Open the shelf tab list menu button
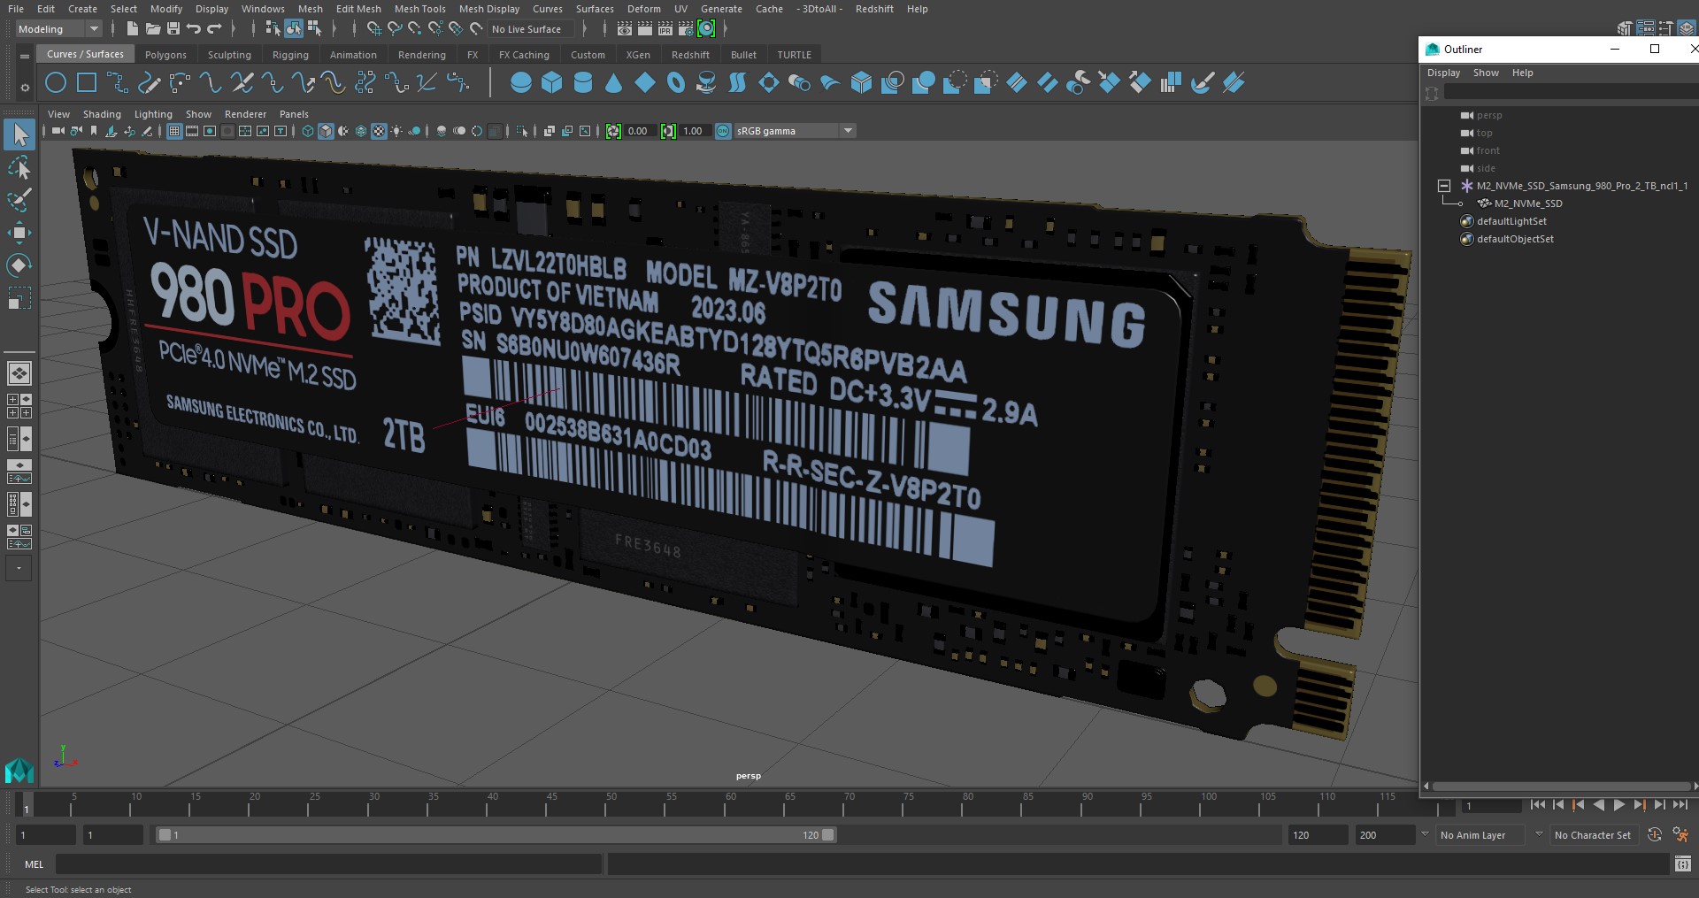The width and height of the screenshot is (1699, 898). pos(24,56)
